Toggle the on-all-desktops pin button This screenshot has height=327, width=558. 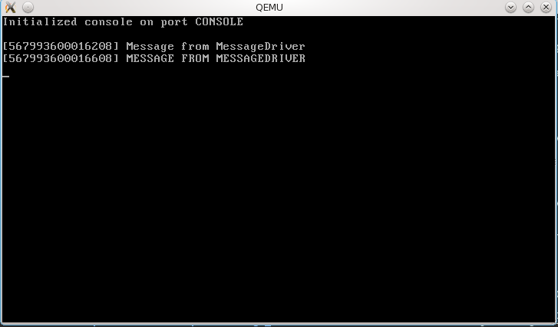pyautogui.click(x=28, y=7)
